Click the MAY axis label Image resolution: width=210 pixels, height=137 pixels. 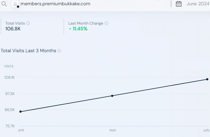pyautogui.click(x=113, y=130)
